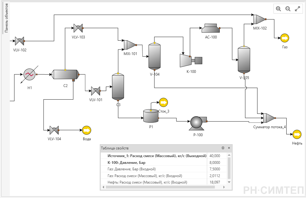Screen dimensions: 306x198
Task: Click the Газ output stream arrow
Action: 285,38
